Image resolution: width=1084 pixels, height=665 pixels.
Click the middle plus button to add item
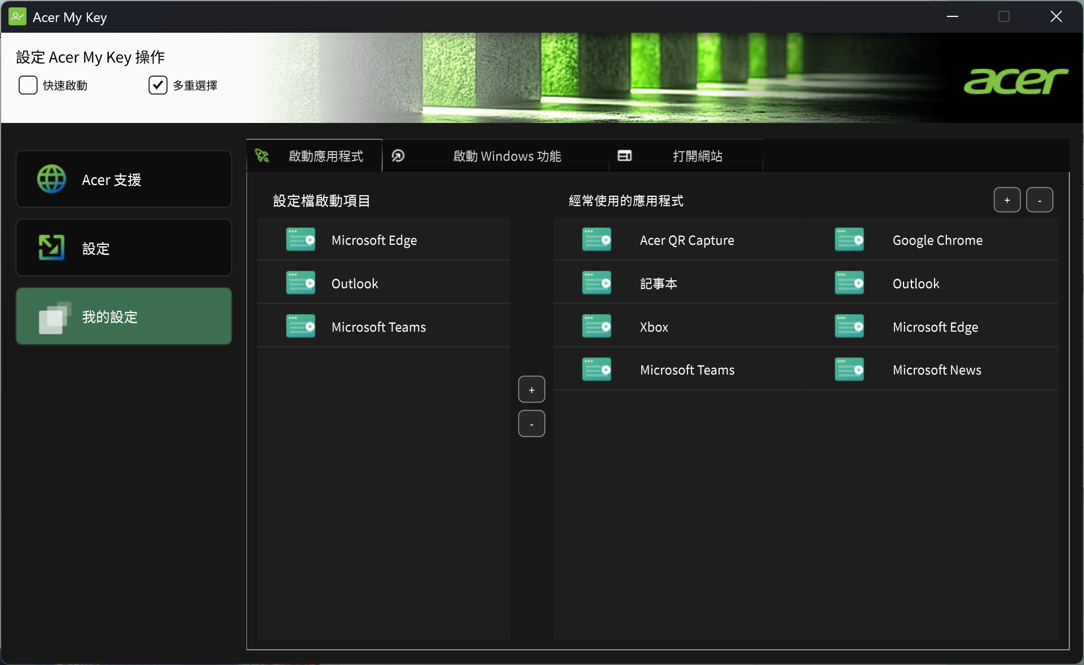click(x=531, y=390)
